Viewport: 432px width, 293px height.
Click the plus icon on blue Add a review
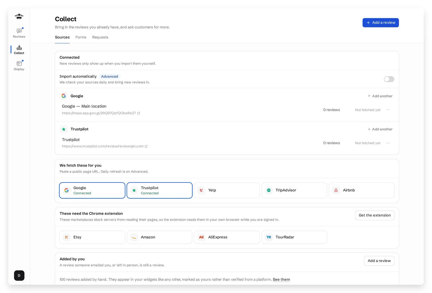tap(368, 23)
